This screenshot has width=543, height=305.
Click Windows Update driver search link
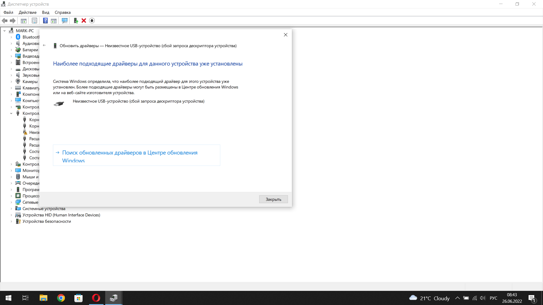(130, 153)
